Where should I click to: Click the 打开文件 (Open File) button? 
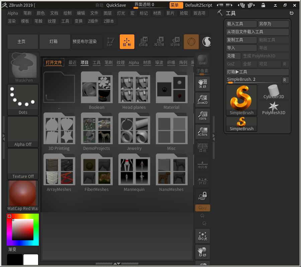coord(54,62)
